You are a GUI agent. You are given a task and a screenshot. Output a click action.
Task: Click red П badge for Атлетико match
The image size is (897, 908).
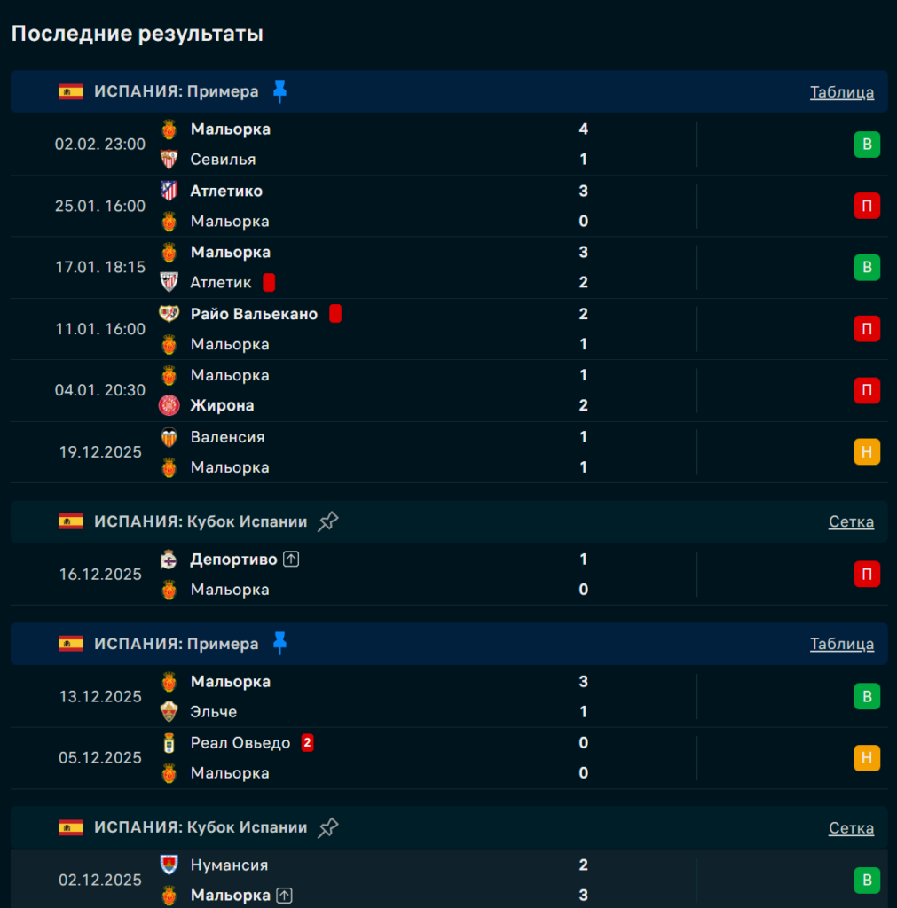click(867, 206)
